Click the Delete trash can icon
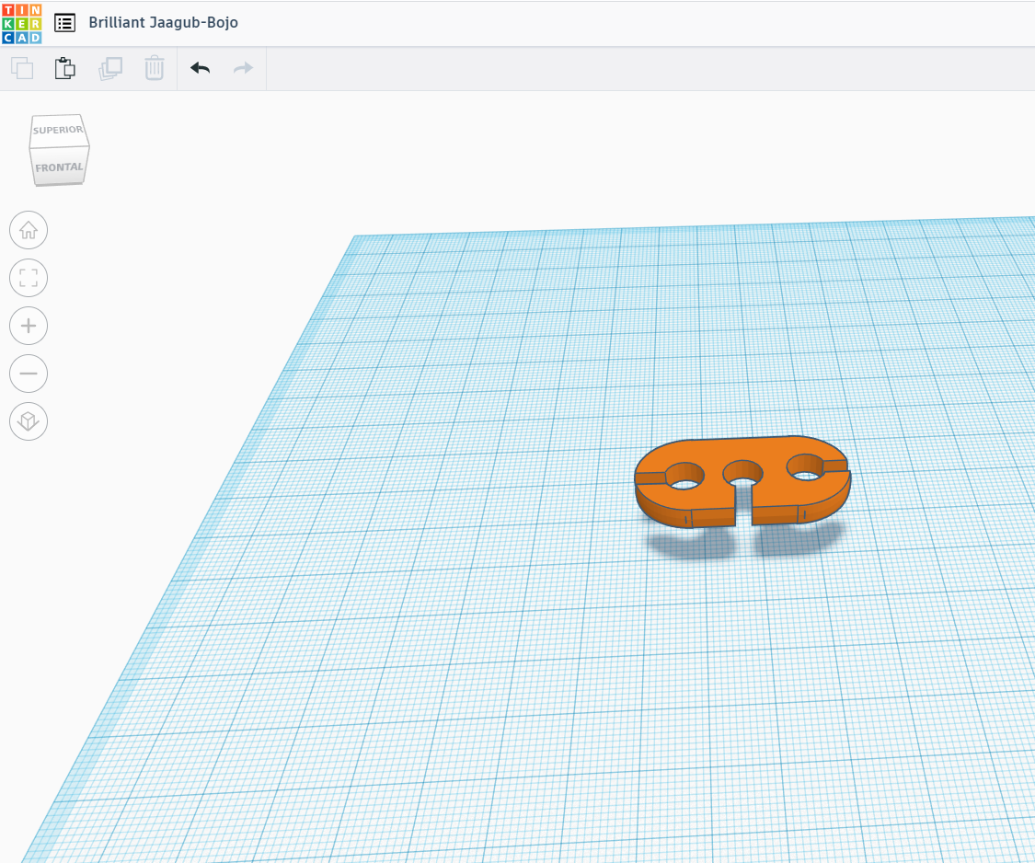1035x863 pixels. tap(155, 68)
